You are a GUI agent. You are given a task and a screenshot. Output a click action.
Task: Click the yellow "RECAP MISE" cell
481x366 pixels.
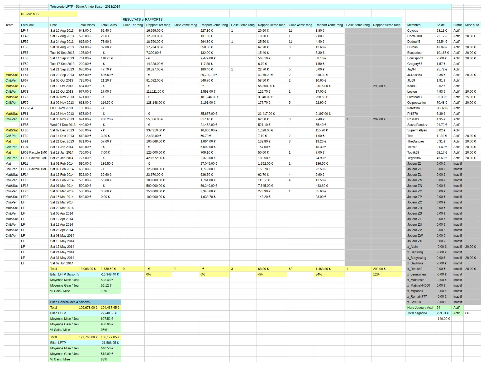pyautogui.click(x=48, y=14)
